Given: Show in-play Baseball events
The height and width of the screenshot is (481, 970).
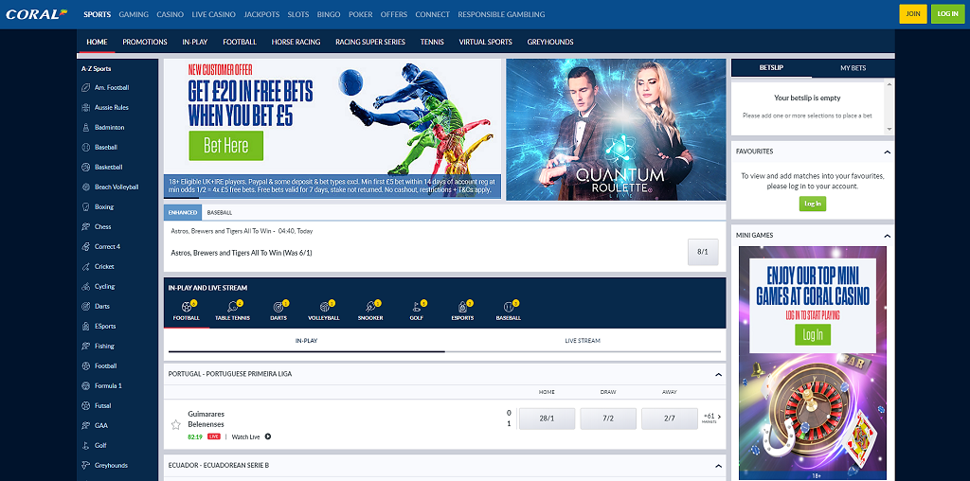Looking at the screenshot, I should click(508, 311).
